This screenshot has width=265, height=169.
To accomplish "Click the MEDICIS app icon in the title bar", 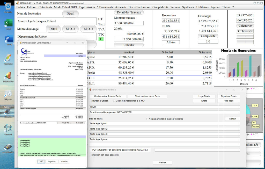I will pyautogui.click(x=17, y=3).
